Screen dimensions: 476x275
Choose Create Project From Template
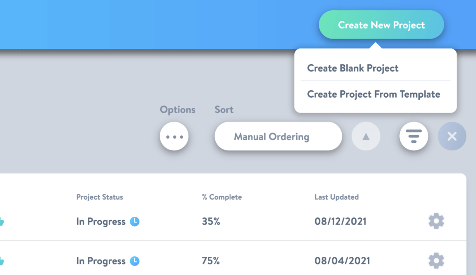(x=373, y=94)
